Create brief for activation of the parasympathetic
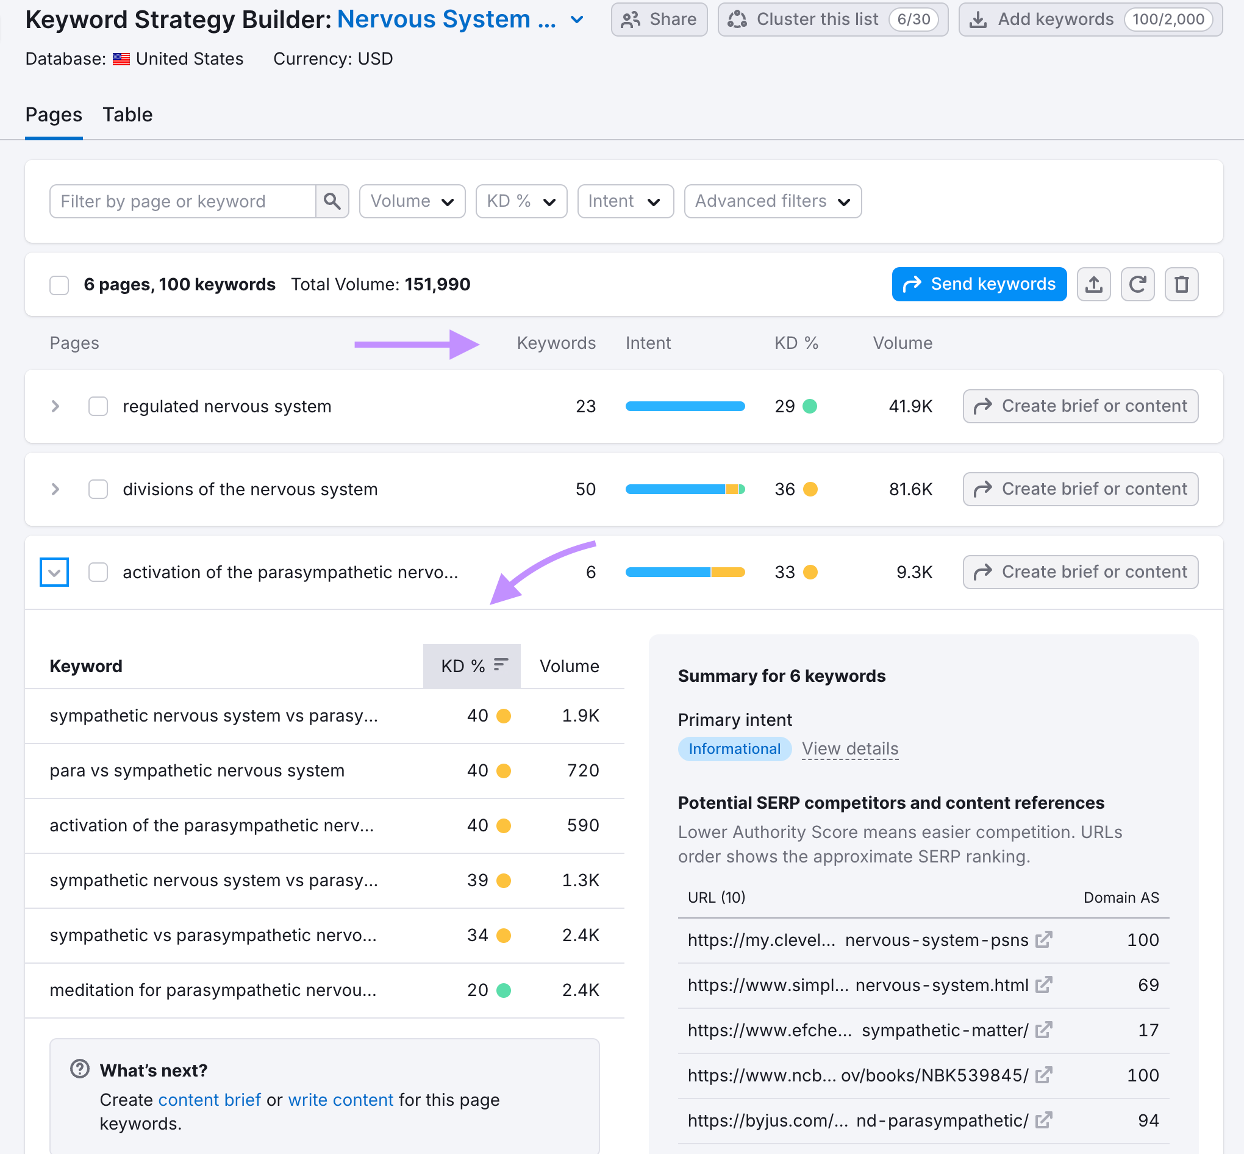The width and height of the screenshot is (1244, 1154). (1080, 572)
